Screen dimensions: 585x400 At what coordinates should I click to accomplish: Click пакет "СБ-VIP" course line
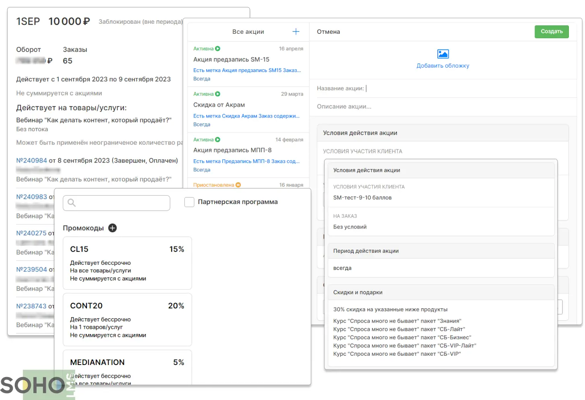point(397,354)
